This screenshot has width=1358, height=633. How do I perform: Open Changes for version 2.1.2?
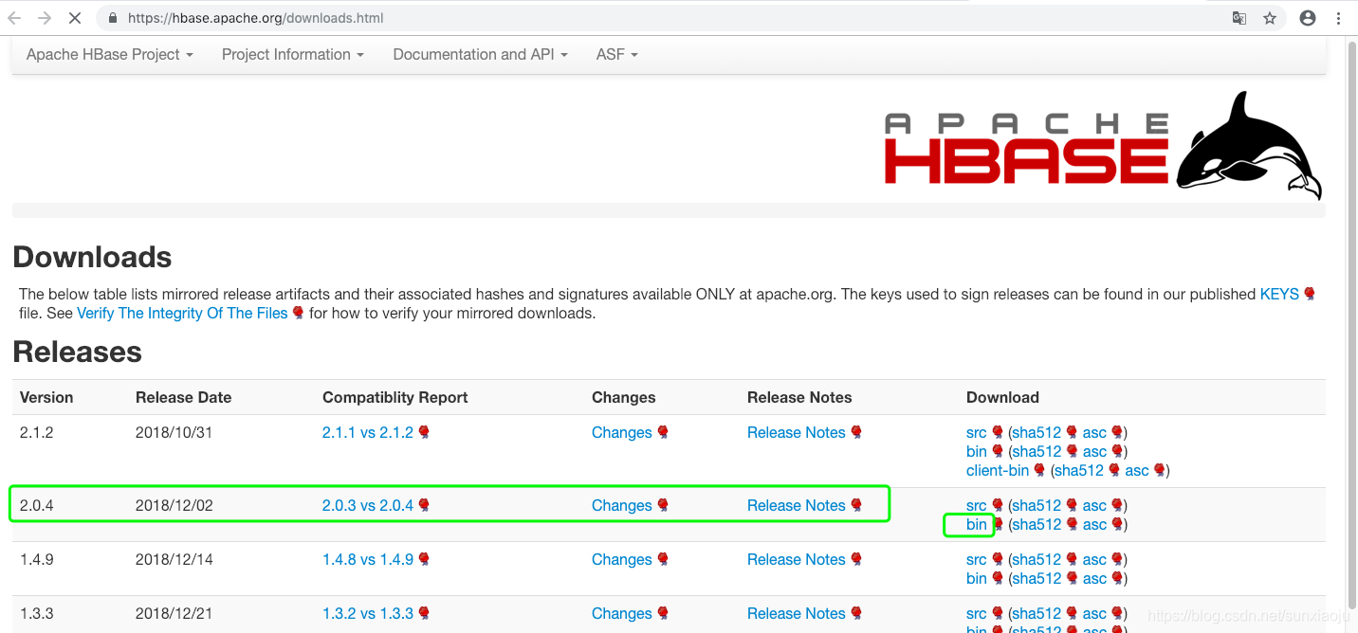622,432
